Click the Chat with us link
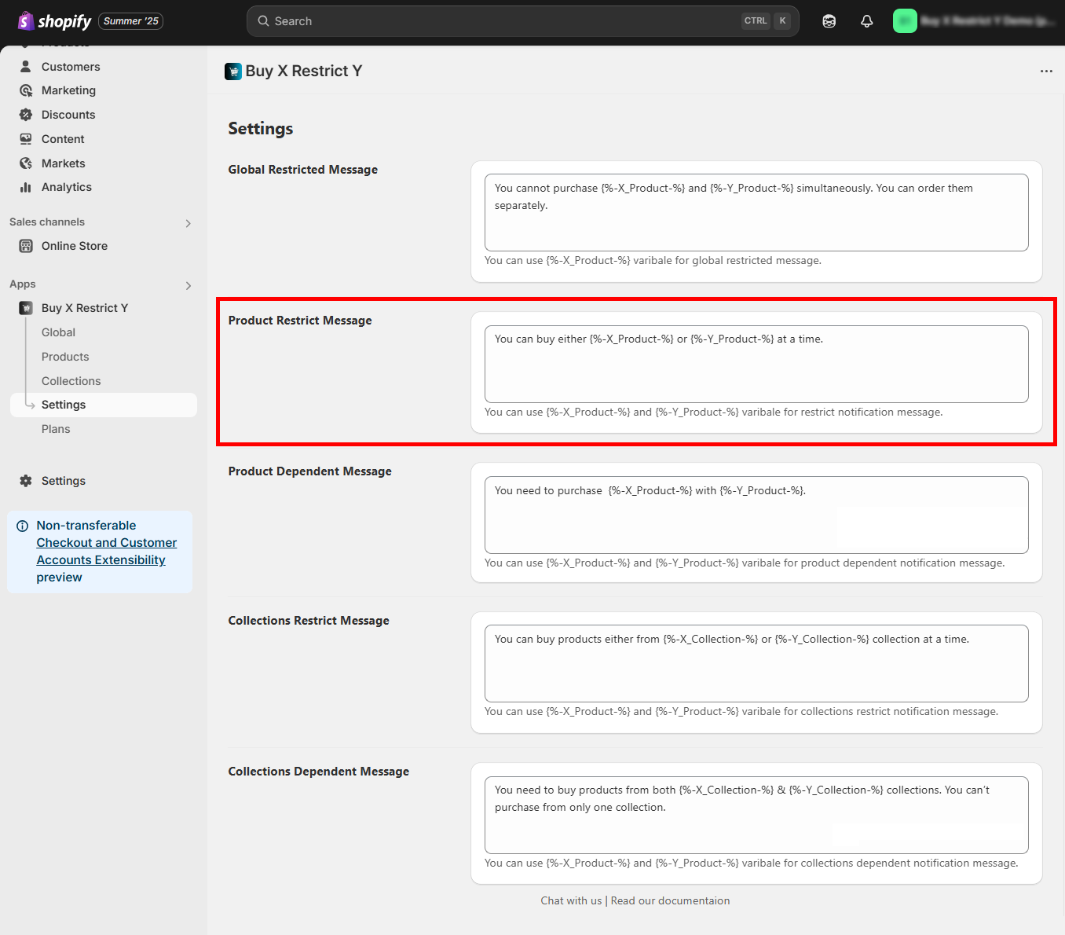 571,900
